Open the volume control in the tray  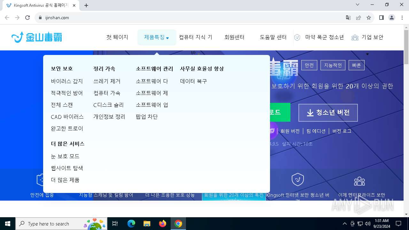tap(368, 224)
